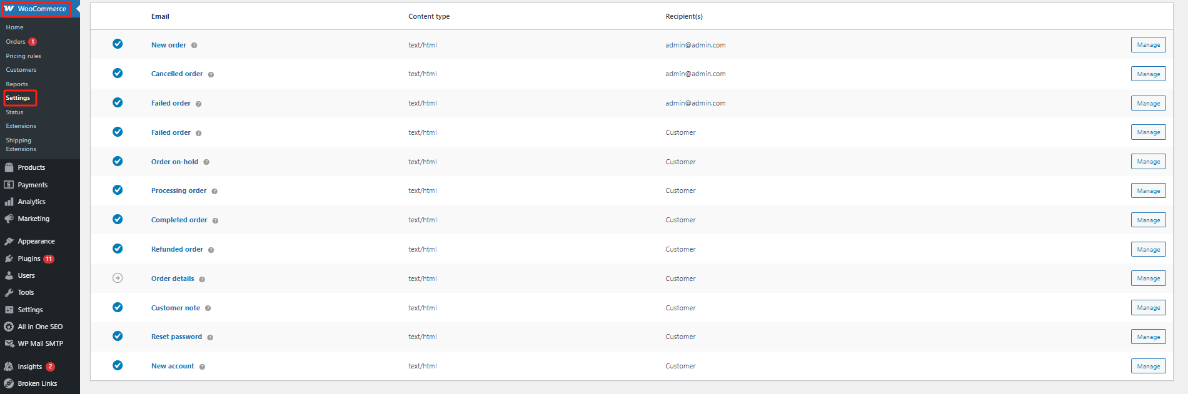Screen dimensions: 1188x394
Task: Open All in One SEO menu
Action: point(40,327)
